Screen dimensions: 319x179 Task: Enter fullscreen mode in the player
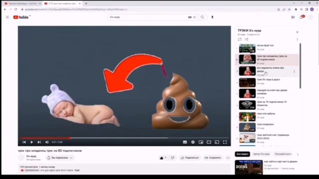225,142
